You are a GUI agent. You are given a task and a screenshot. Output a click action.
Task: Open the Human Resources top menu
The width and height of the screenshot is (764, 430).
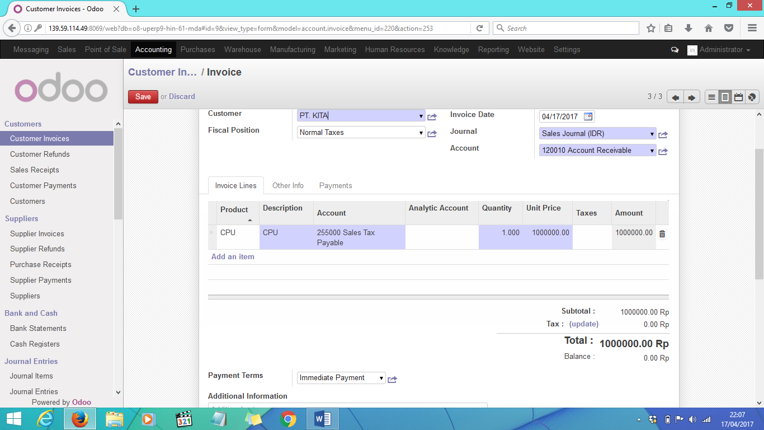(395, 49)
